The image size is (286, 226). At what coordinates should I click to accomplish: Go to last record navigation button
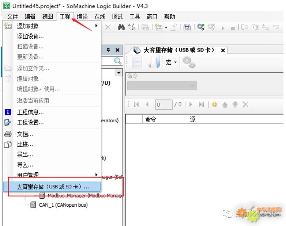(x=202, y=104)
